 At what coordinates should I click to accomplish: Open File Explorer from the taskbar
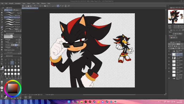[x=81, y=102]
